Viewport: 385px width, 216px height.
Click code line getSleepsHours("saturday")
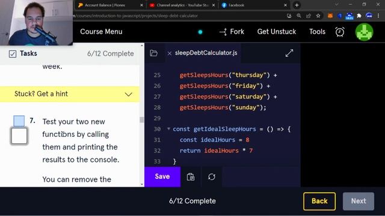229,97
